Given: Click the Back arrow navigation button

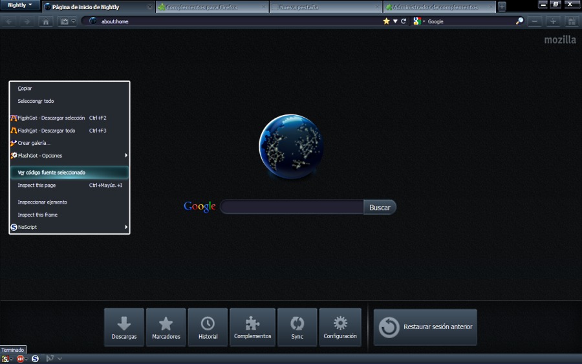Looking at the screenshot, I should [9, 21].
